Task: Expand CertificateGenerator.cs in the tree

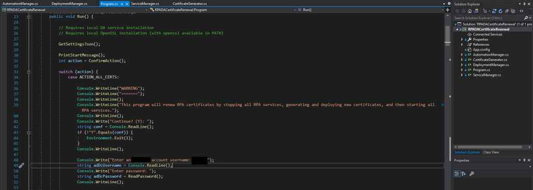Action: [x=462, y=60]
